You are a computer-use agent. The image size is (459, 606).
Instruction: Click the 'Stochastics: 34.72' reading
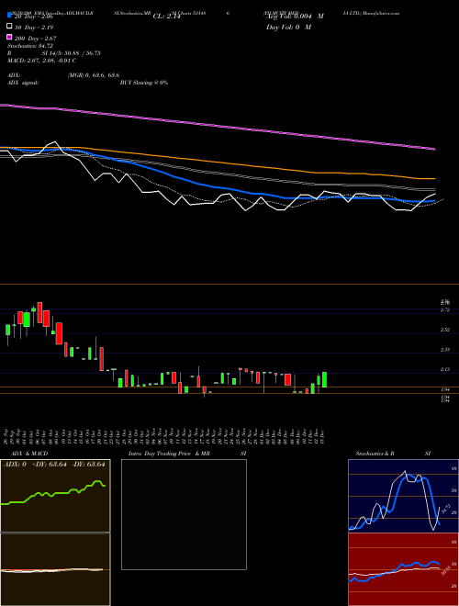coord(30,46)
